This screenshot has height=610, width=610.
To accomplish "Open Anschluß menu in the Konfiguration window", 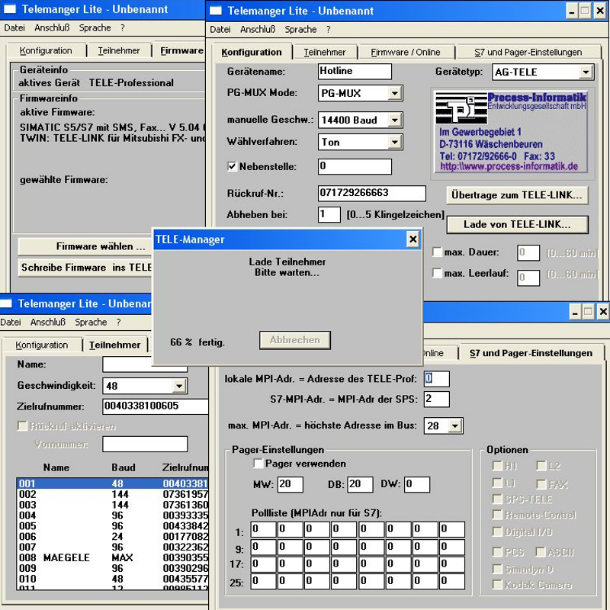I will pyautogui.click(x=258, y=29).
